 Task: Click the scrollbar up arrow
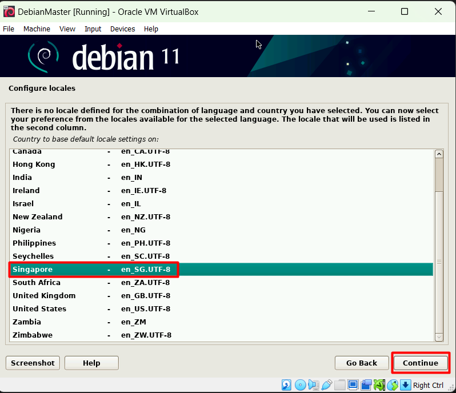[x=439, y=154]
